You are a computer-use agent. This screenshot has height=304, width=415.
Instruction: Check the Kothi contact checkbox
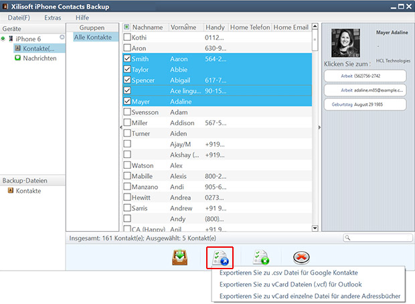click(x=127, y=37)
